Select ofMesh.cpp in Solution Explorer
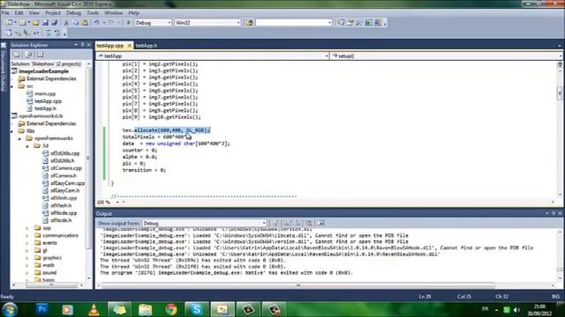The image size is (565, 317). tap(64, 198)
